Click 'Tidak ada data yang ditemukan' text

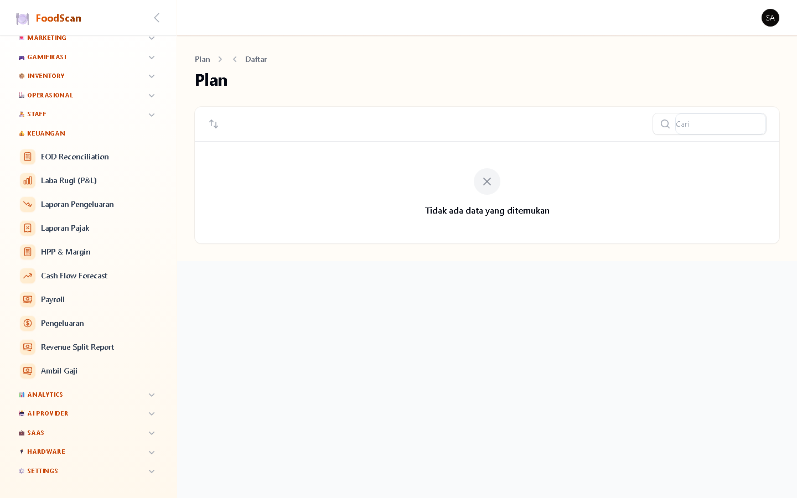pos(487,210)
